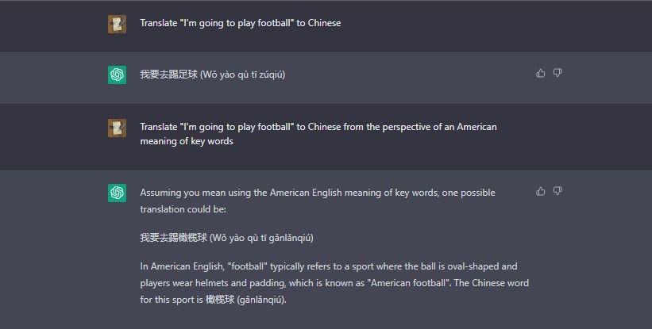Click the text 'translation could be:'

(183, 208)
